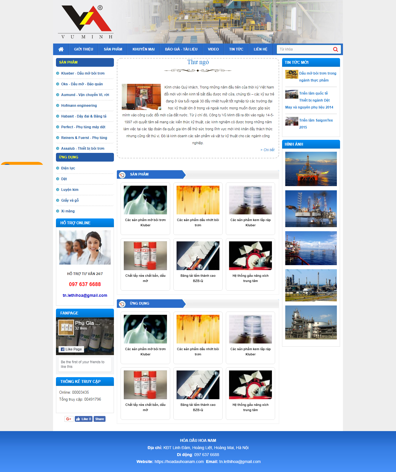Open the Phụ Gia Facebook page title
This screenshot has width=396, height=472.
[x=88, y=323]
